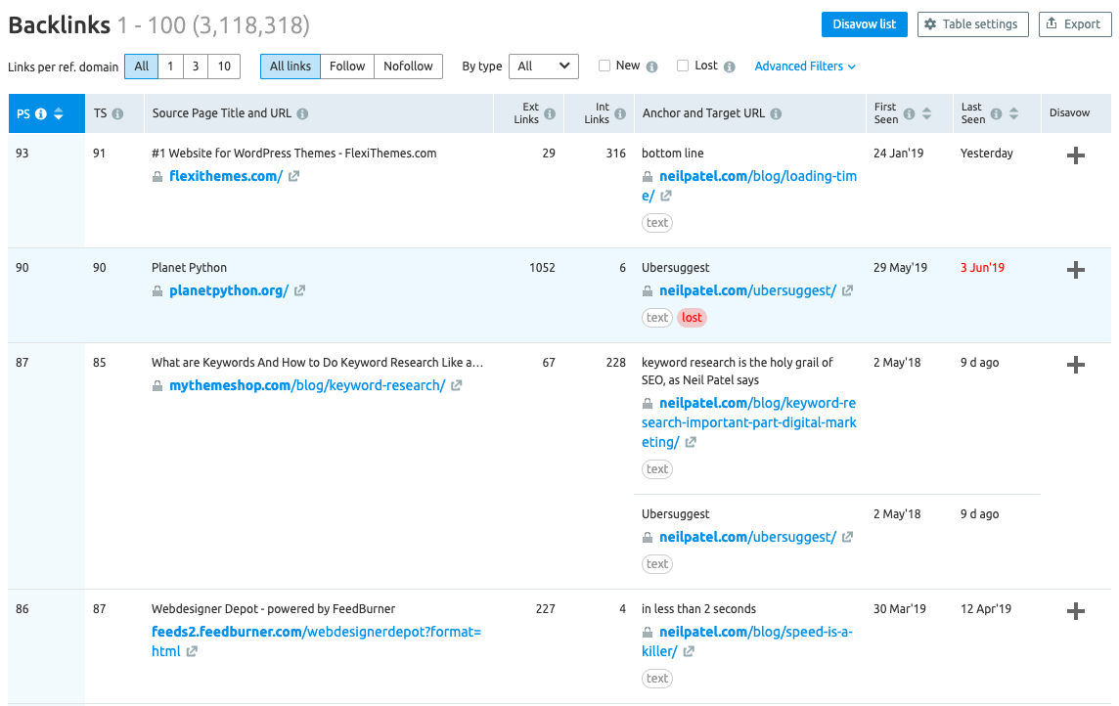The width and height of the screenshot is (1119, 706).
Task: Sort by Last Seen column arrows
Action: 1013,114
